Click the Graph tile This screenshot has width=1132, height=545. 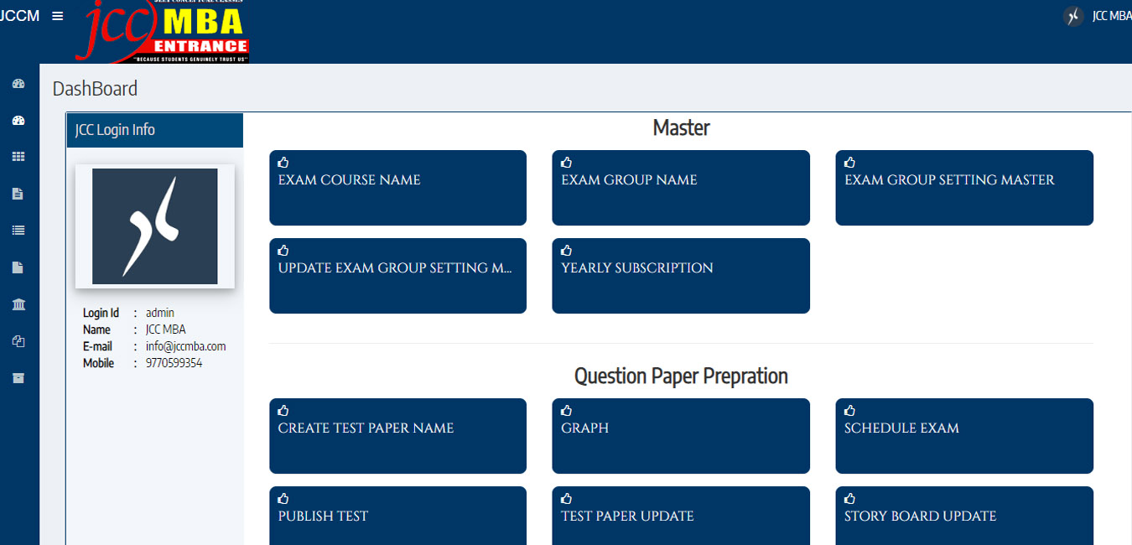[x=680, y=436]
